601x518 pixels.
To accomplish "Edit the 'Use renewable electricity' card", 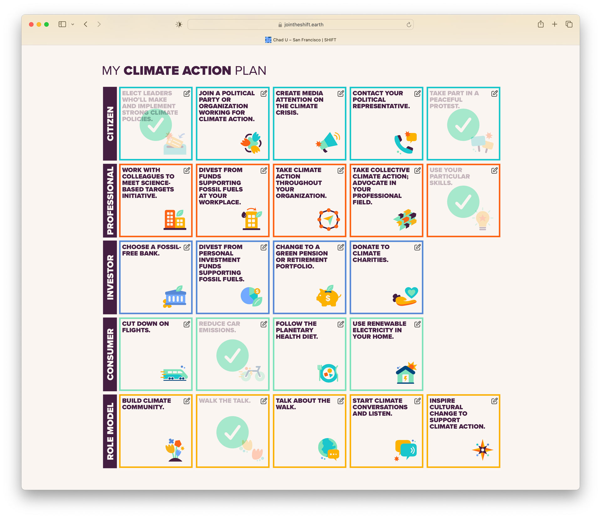I will click(418, 324).
